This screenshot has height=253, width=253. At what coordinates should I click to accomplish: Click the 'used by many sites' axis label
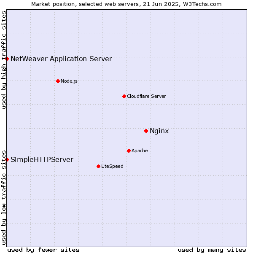coord(212,250)
